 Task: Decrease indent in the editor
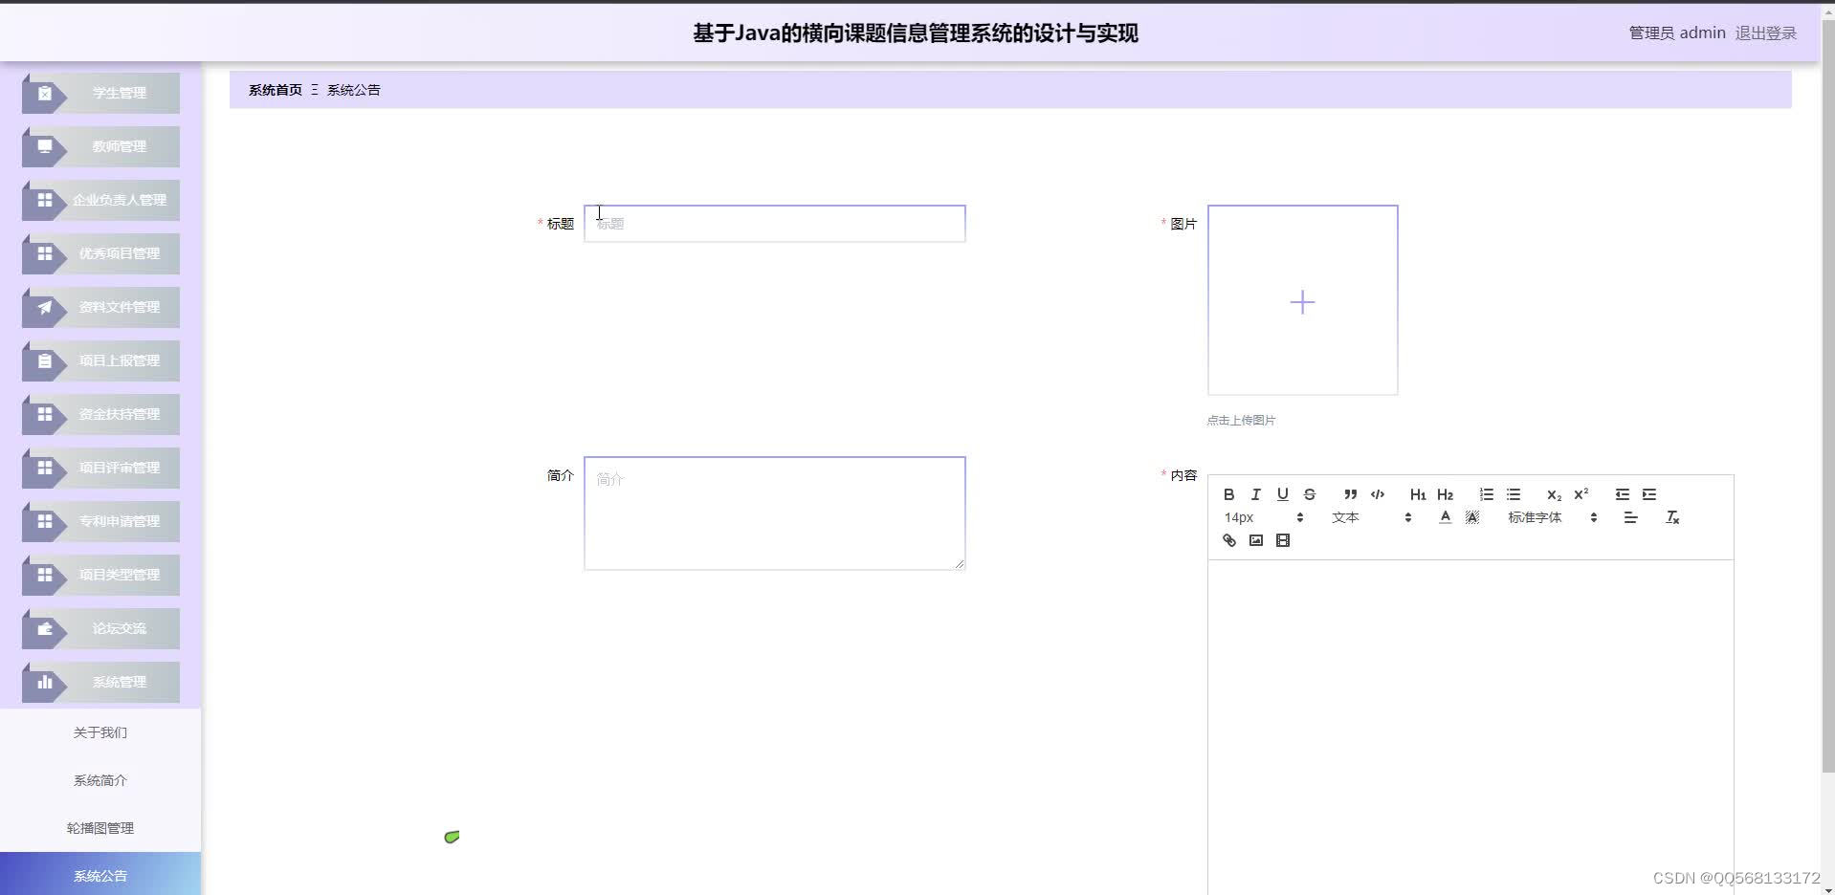click(1623, 494)
